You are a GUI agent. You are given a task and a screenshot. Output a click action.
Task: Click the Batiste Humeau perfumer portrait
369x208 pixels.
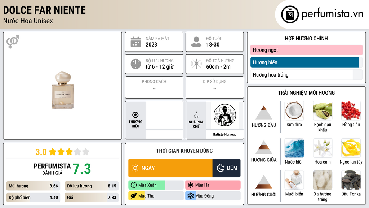(x=225, y=115)
